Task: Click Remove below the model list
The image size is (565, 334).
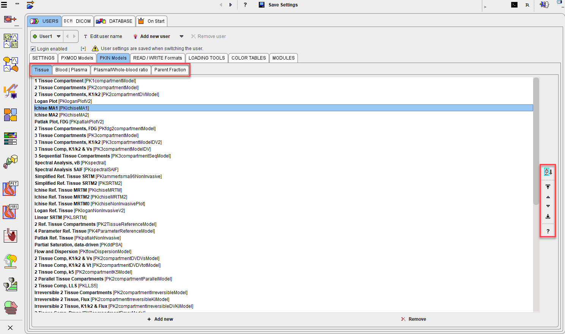Action: (x=414, y=319)
